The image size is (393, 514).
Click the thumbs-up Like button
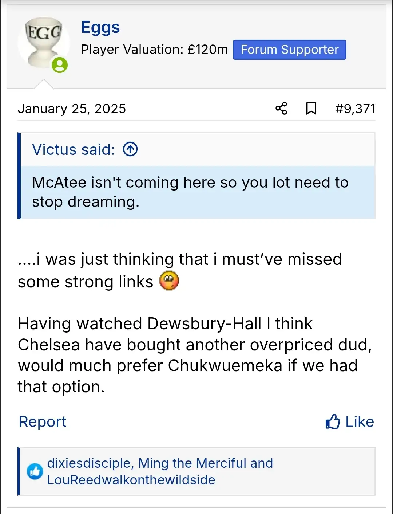pos(350,422)
